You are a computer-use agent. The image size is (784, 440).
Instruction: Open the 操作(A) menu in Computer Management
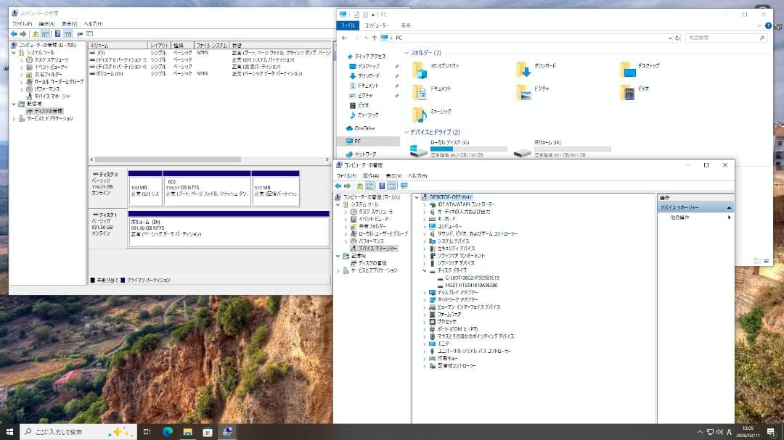(371, 176)
